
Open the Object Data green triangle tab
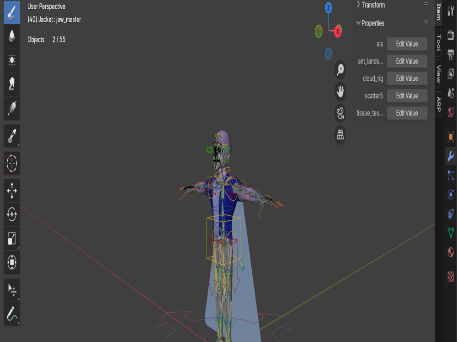451,233
